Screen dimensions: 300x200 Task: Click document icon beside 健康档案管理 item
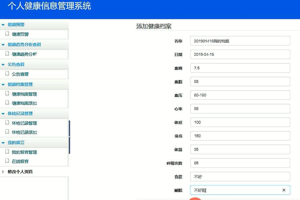(7, 93)
